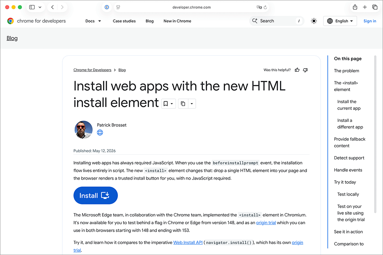Jump to Provide fallback content
Viewport: 383px width, 255px height.
[349, 142]
